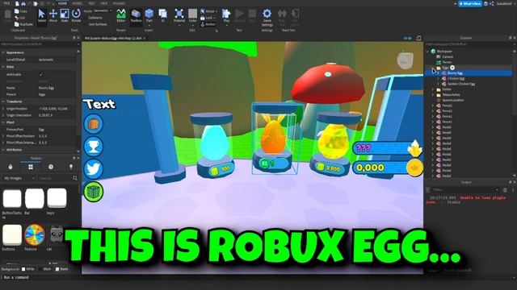Screen dimensions: 517x290
Task: Switch to the HOME ribbon tab
Action: tap(62, 3)
